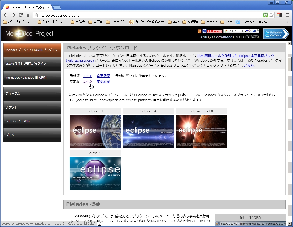Viewport: 293px width, 227px height.
Task: Open the cakephp bookmark folder
Action: pyautogui.click(x=209, y=22)
